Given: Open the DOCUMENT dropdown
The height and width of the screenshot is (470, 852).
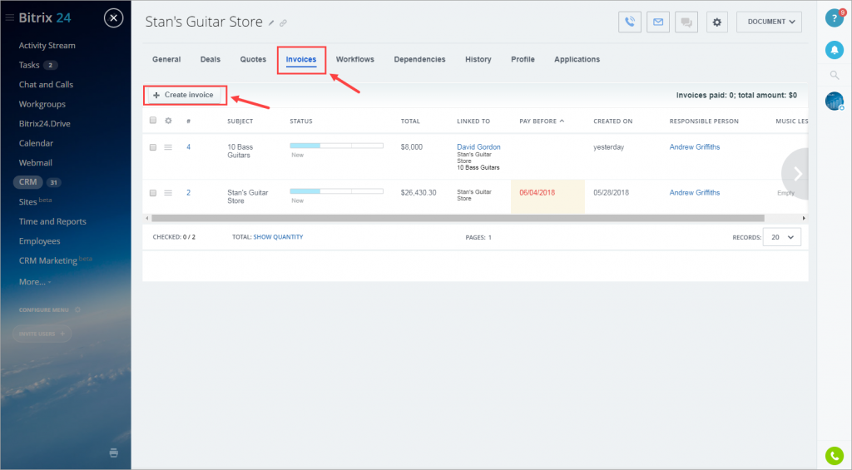Looking at the screenshot, I should point(769,22).
